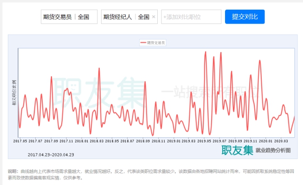303x185 pixels.
Task: Click 2018.03 label on the x-axis
Action: pos(97,141)
